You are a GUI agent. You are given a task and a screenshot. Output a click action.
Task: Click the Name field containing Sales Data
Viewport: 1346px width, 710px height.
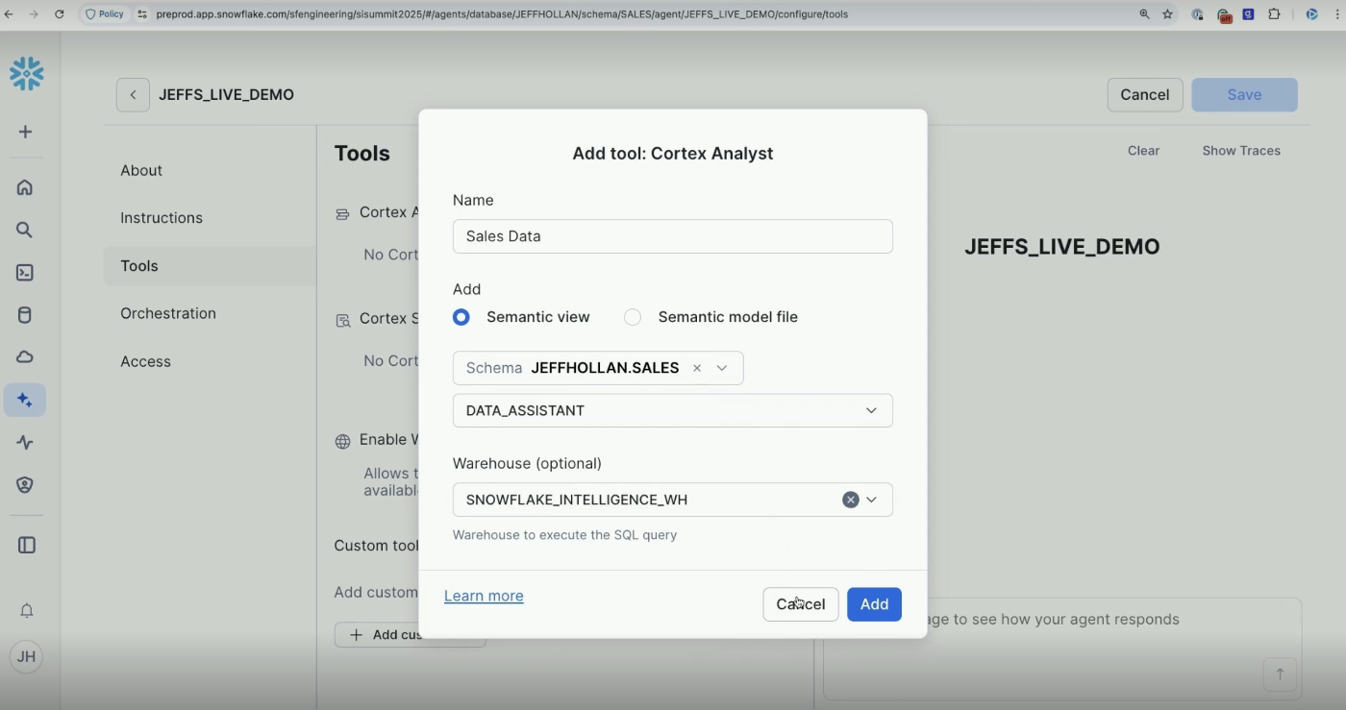click(x=673, y=236)
